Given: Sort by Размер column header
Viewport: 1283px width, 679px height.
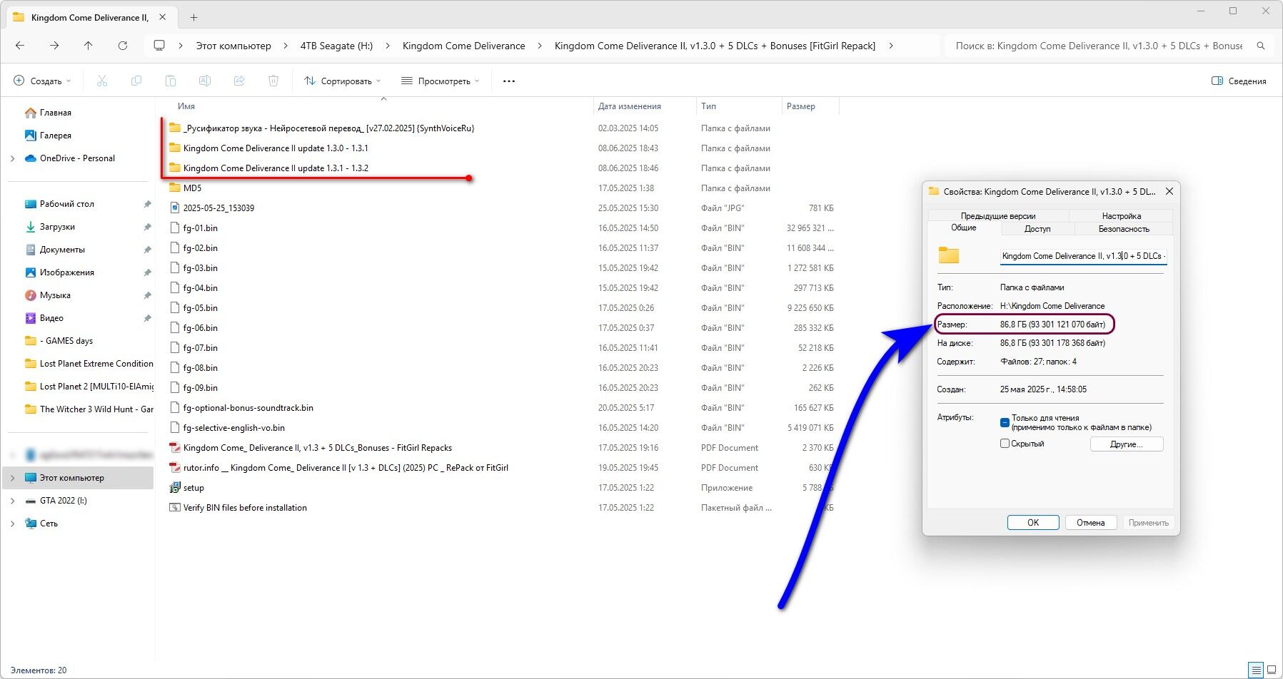Looking at the screenshot, I should [810, 106].
